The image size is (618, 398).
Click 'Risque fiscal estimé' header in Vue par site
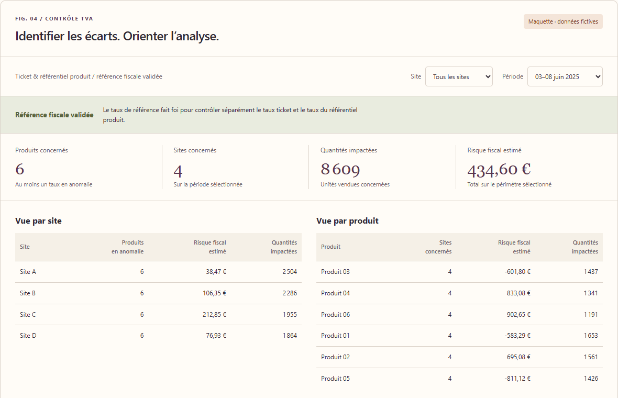click(210, 247)
